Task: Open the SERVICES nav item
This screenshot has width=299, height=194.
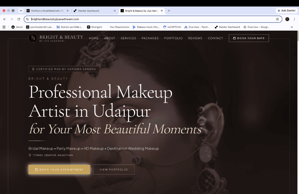Action: tap(128, 38)
